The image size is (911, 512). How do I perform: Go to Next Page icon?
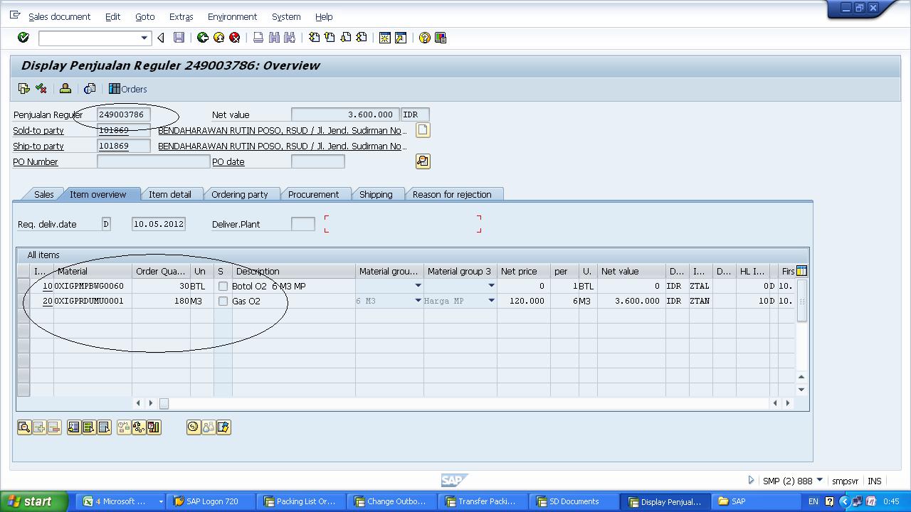click(346, 38)
